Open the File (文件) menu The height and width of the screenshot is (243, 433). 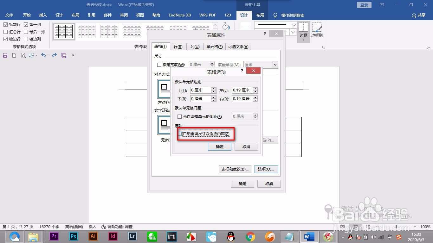(x=9, y=15)
